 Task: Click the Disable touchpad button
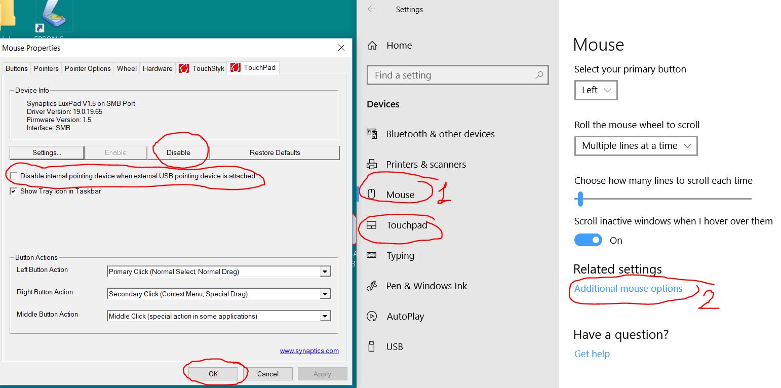[178, 152]
